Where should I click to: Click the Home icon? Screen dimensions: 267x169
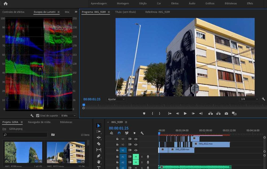point(6,3)
